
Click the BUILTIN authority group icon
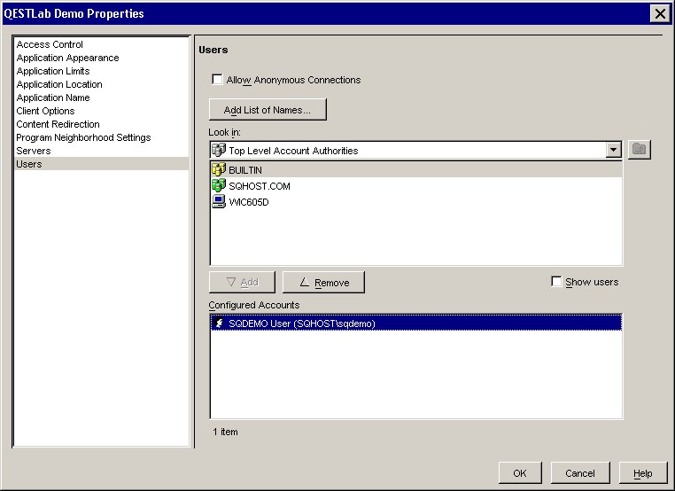(219, 170)
